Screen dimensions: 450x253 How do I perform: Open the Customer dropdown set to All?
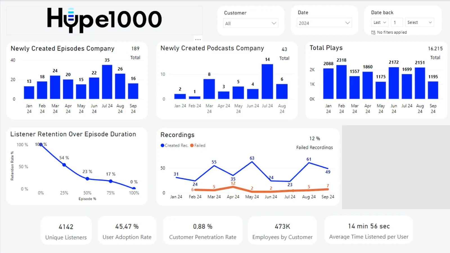pos(251,23)
